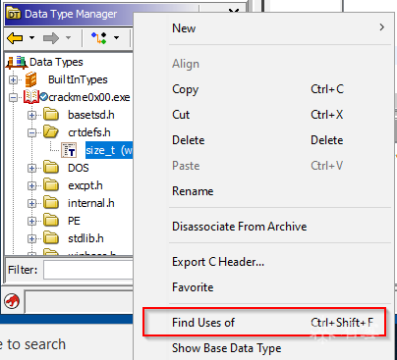The height and width of the screenshot is (360, 397).
Task: Open the back arrow history dropdown
Action: [31, 38]
